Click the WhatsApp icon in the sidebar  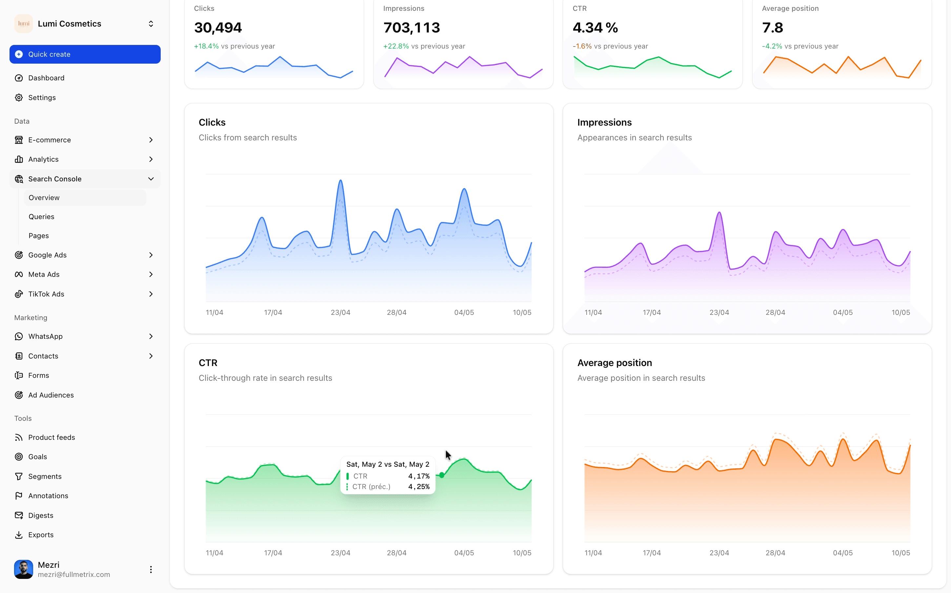click(x=19, y=336)
